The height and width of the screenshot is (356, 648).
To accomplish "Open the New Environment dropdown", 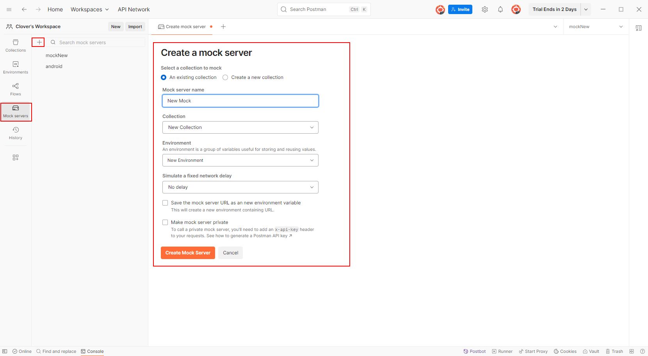I will [240, 160].
